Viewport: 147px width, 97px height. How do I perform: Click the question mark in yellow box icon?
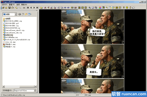[x=127, y=8]
